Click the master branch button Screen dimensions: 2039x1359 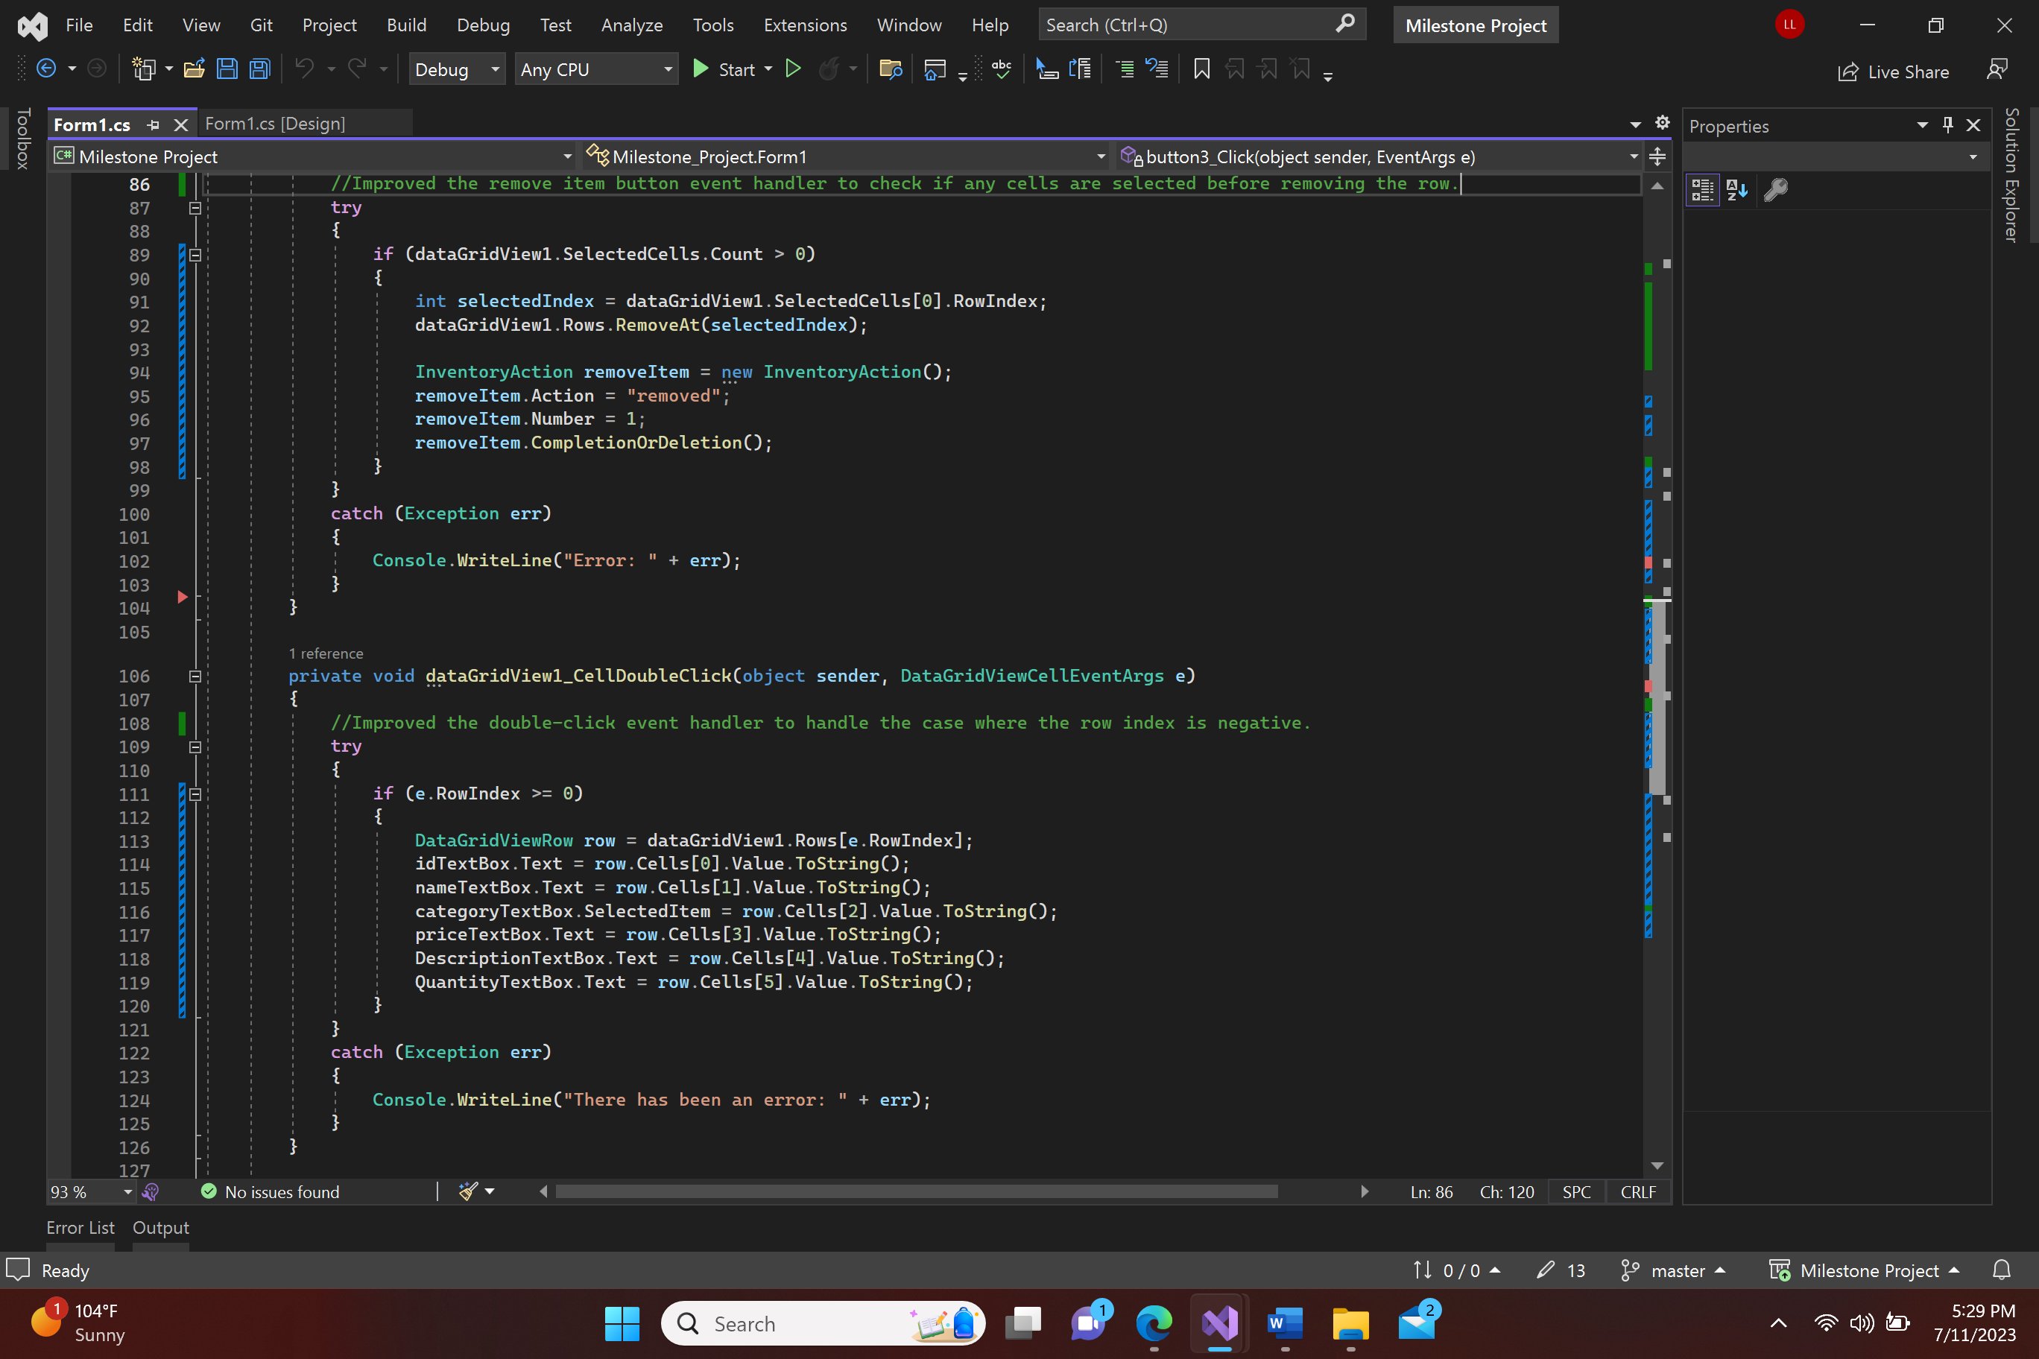[x=1673, y=1270]
